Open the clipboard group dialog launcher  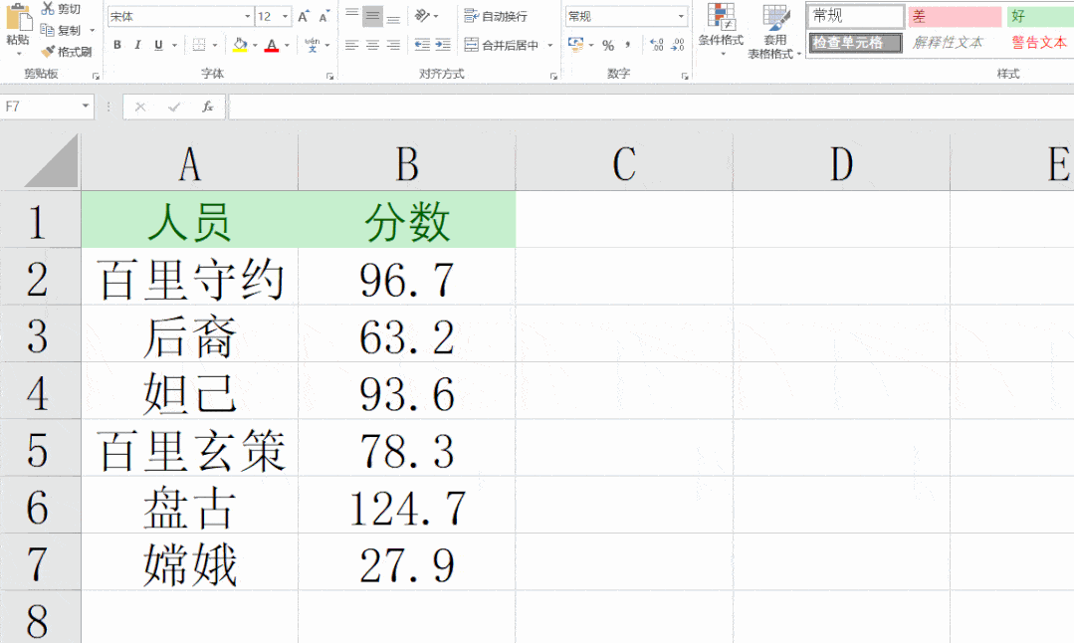96,76
